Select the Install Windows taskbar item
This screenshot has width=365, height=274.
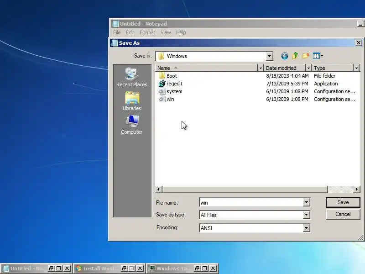tap(97, 269)
